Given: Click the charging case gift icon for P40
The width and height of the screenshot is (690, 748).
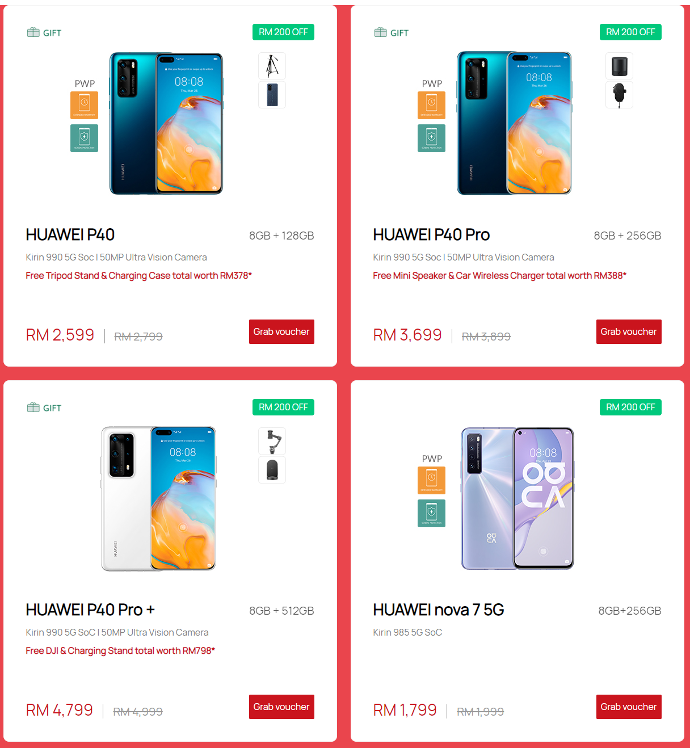Looking at the screenshot, I should pos(272,95).
